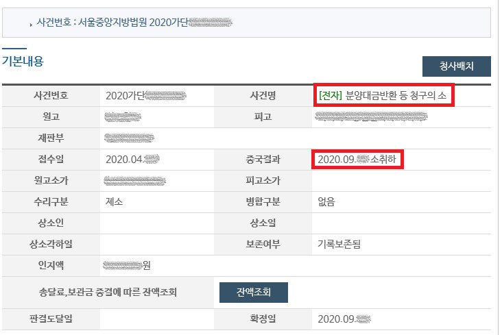Screen dimensions: 502x335
Task: Click the 잔액조회 button
Action: point(254,292)
